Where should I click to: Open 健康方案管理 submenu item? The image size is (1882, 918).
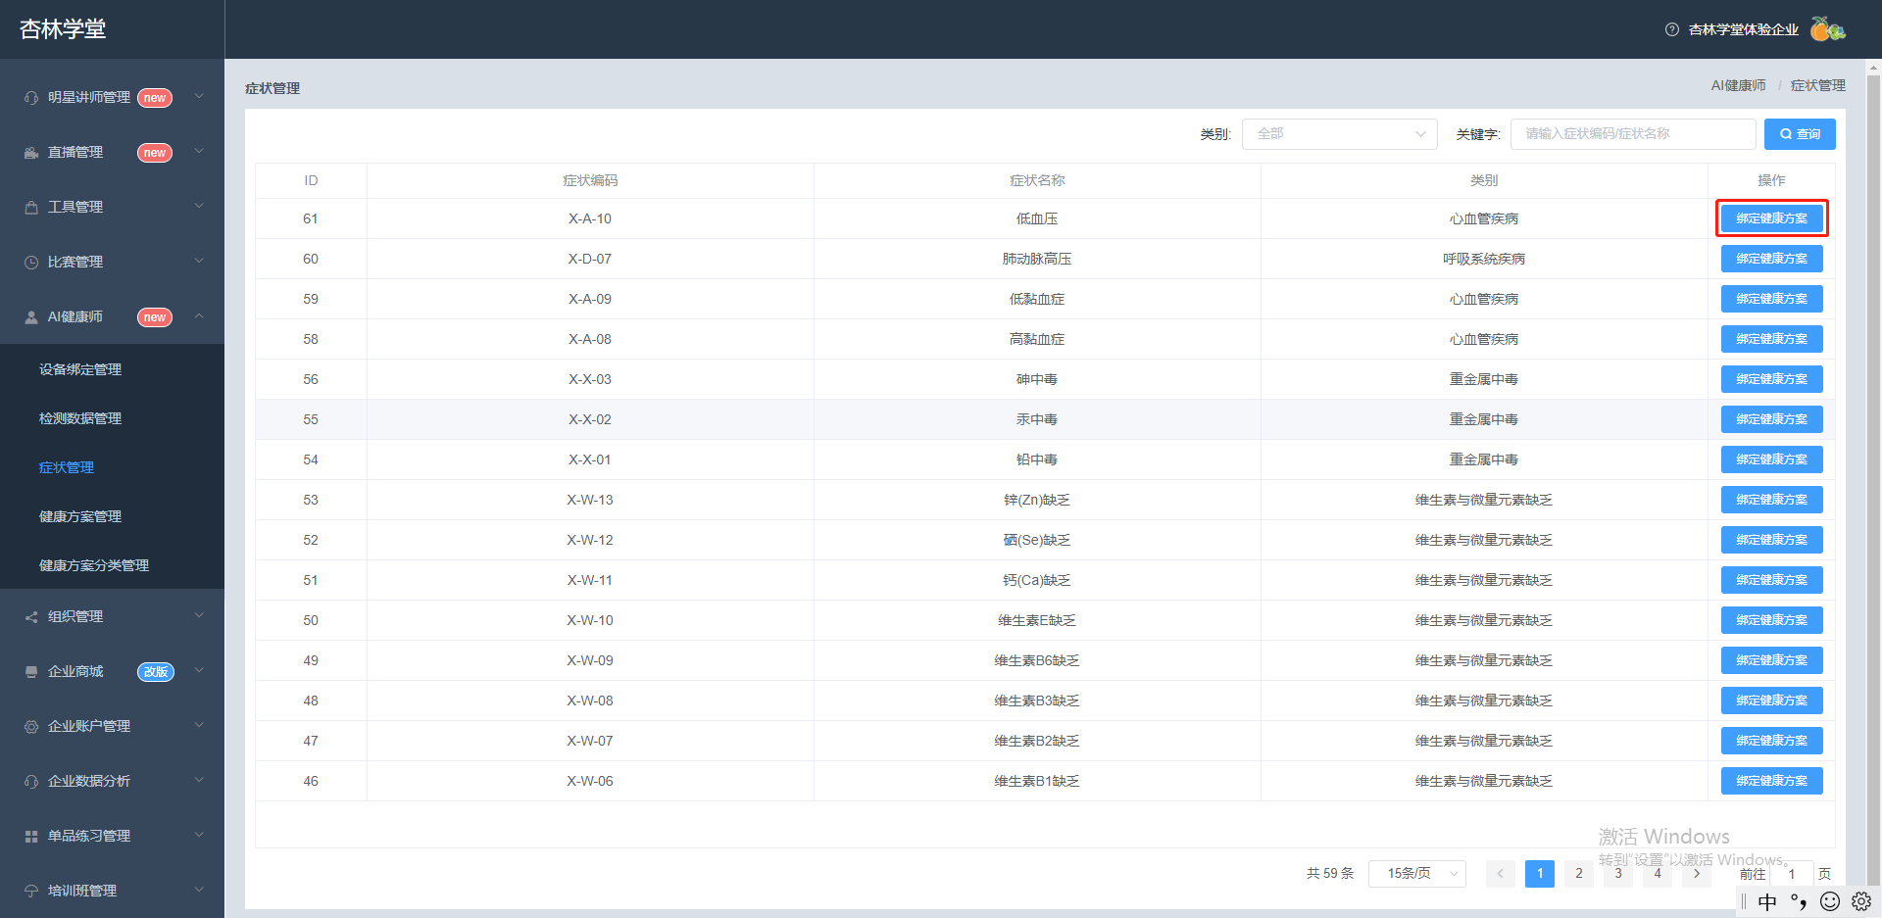[80, 516]
